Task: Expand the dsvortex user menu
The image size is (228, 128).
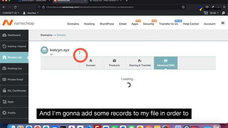Action: [x=31, y=13]
